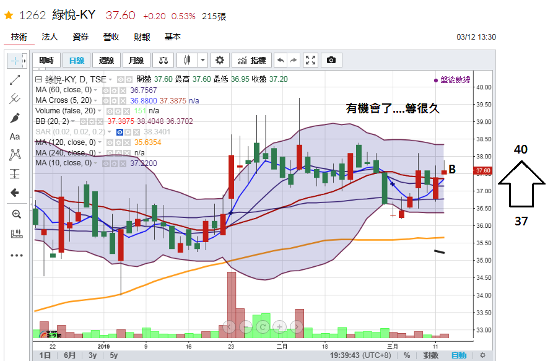Open the chart style dropdown arrow
553x361 pixels.
coord(202,60)
